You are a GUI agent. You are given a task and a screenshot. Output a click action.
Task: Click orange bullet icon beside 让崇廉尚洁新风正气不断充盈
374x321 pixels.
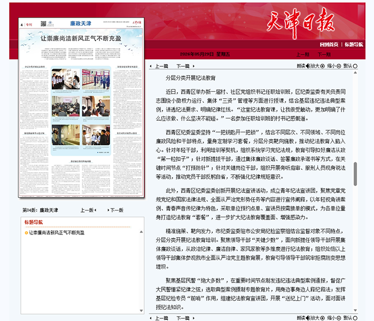(26, 233)
